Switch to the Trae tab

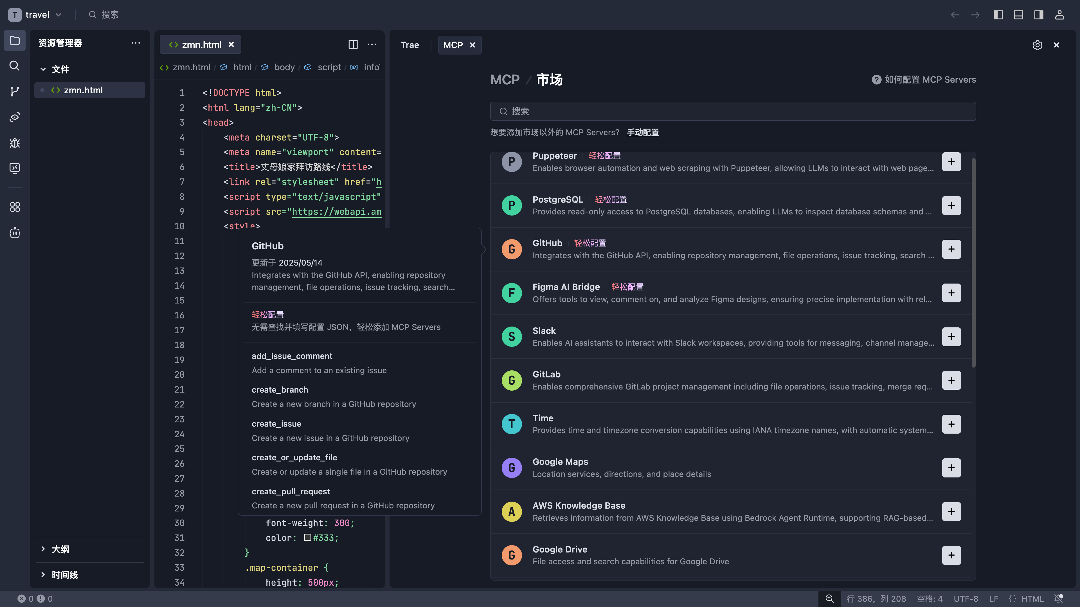[409, 45]
